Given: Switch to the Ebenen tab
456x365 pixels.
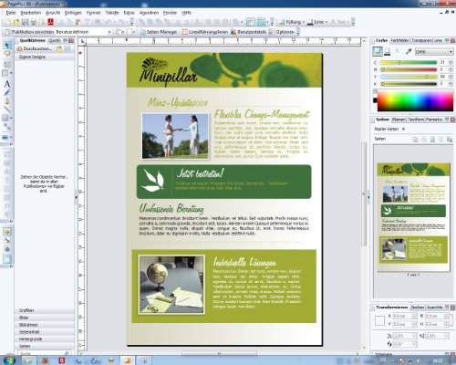Looking at the screenshot, I should [399, 120].
